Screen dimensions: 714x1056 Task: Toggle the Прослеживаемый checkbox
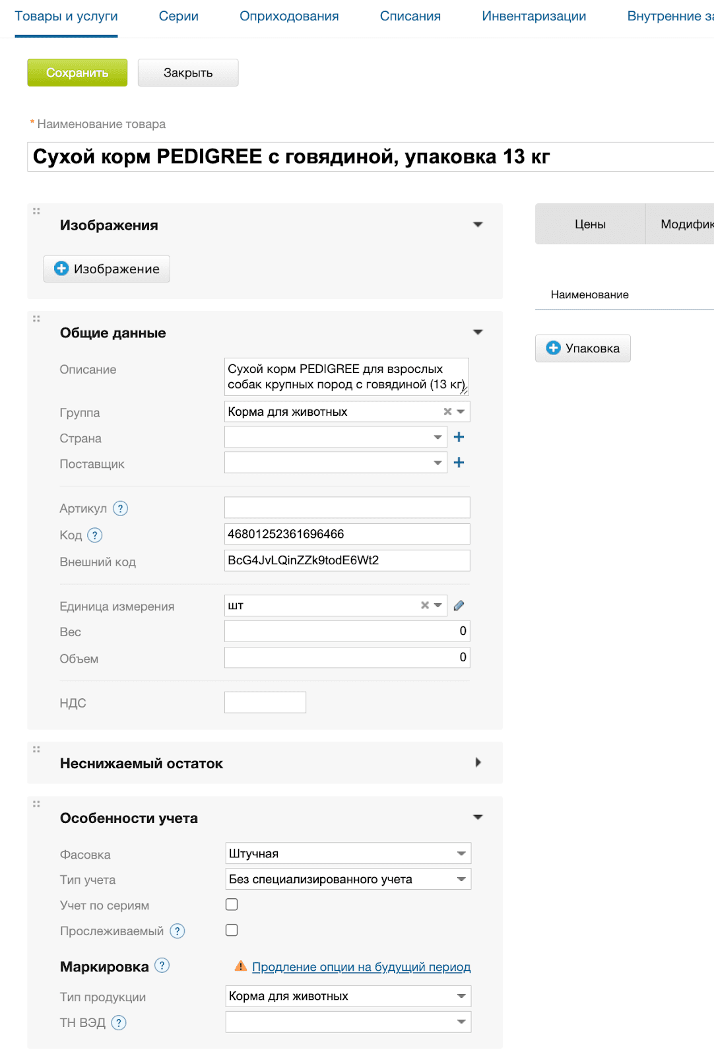(x=232, y=930)
